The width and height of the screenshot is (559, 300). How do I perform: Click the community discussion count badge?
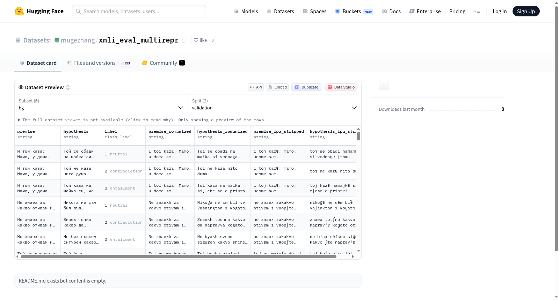182,63
